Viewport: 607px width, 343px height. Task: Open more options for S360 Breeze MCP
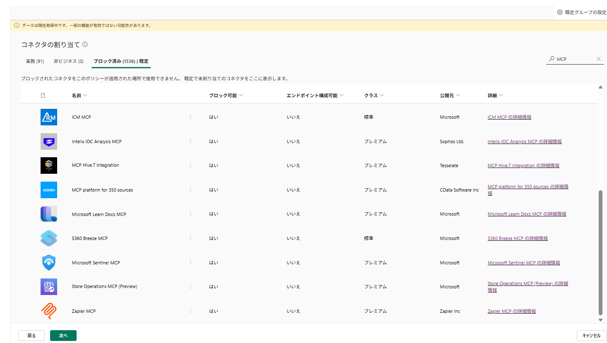tap(190, 238)
